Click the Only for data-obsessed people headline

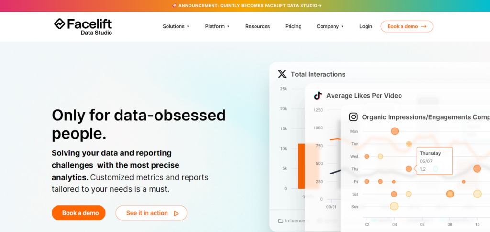point(138,124)
